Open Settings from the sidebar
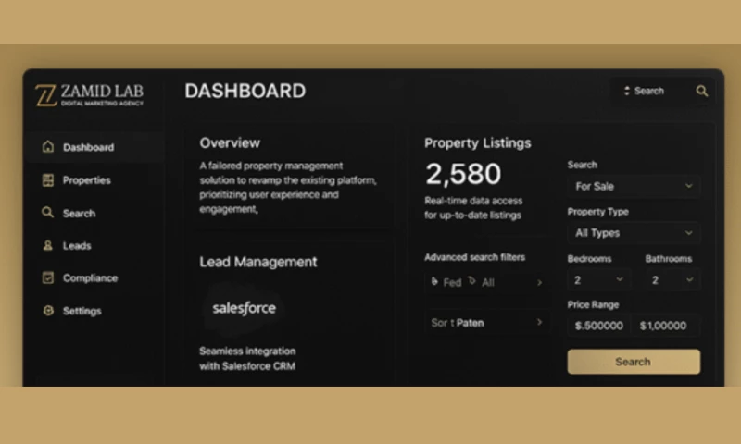The height and width of the screenshot is (444, 741). click(x=96, y=311)
